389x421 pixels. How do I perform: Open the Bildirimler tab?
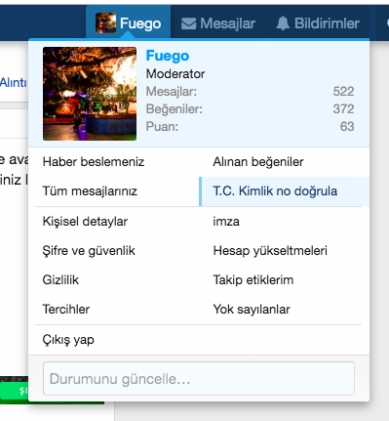coord(318,23)
